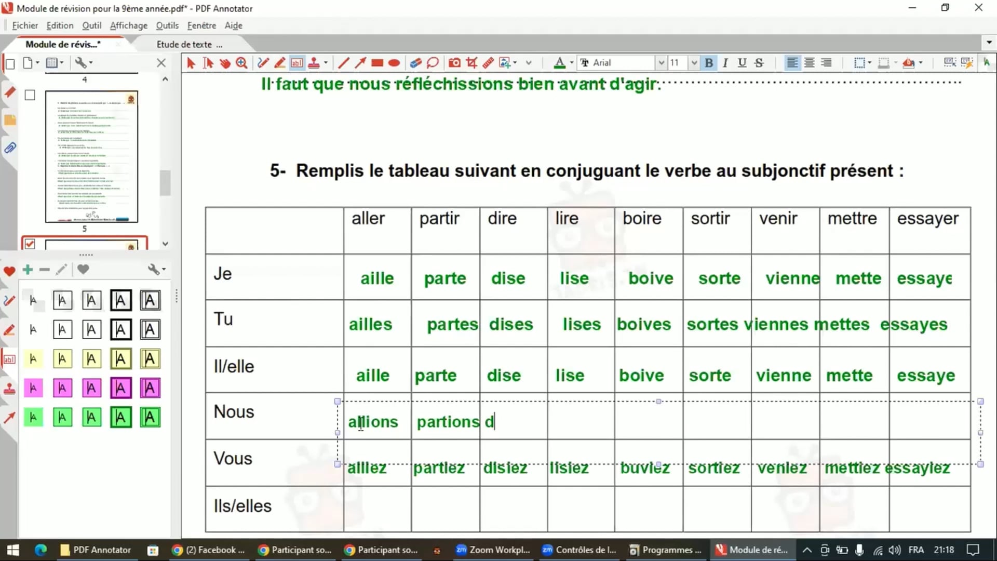Select the Arrow drawing tool
Viewport: 997px width, 561px height.
pos(360,63)
